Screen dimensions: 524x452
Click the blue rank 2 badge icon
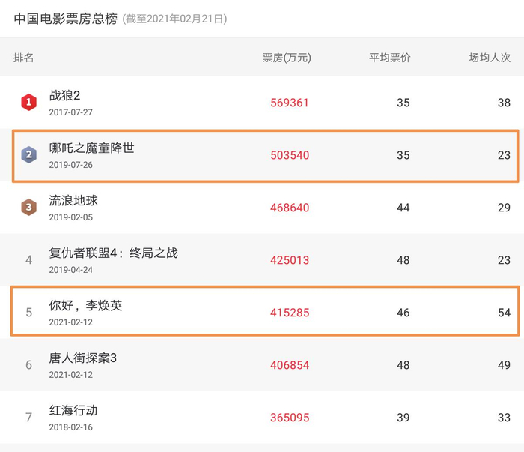(28, 154)
